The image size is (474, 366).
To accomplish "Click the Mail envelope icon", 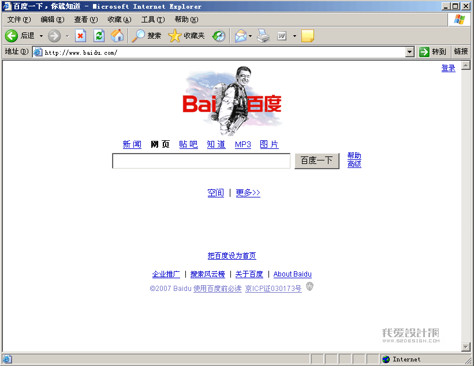I will 241,36.
